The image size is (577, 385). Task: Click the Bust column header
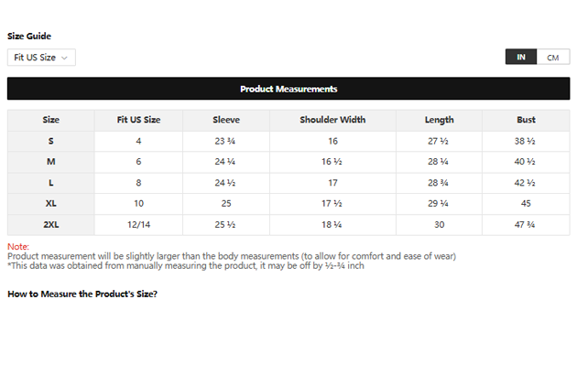(x=526, y=120)
